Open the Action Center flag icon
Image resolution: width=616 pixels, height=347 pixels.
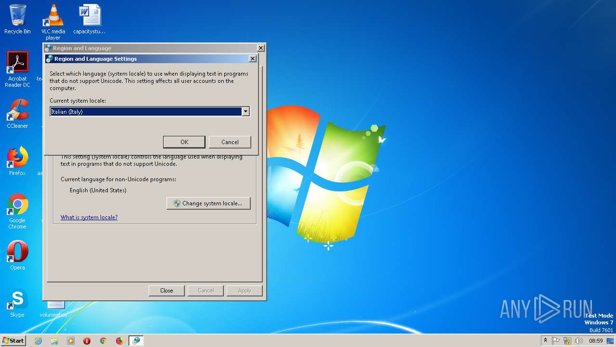click(x=556, y=341)
